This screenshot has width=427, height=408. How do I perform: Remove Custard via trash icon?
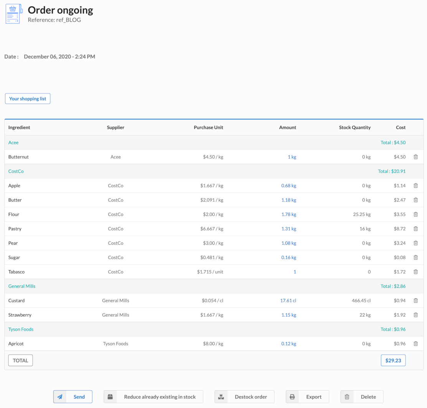click(x=415, y=300)
